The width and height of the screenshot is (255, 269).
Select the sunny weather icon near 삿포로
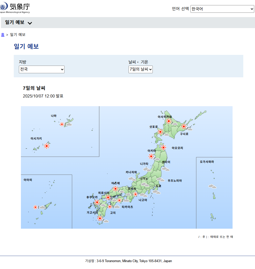tap(160, 132)
